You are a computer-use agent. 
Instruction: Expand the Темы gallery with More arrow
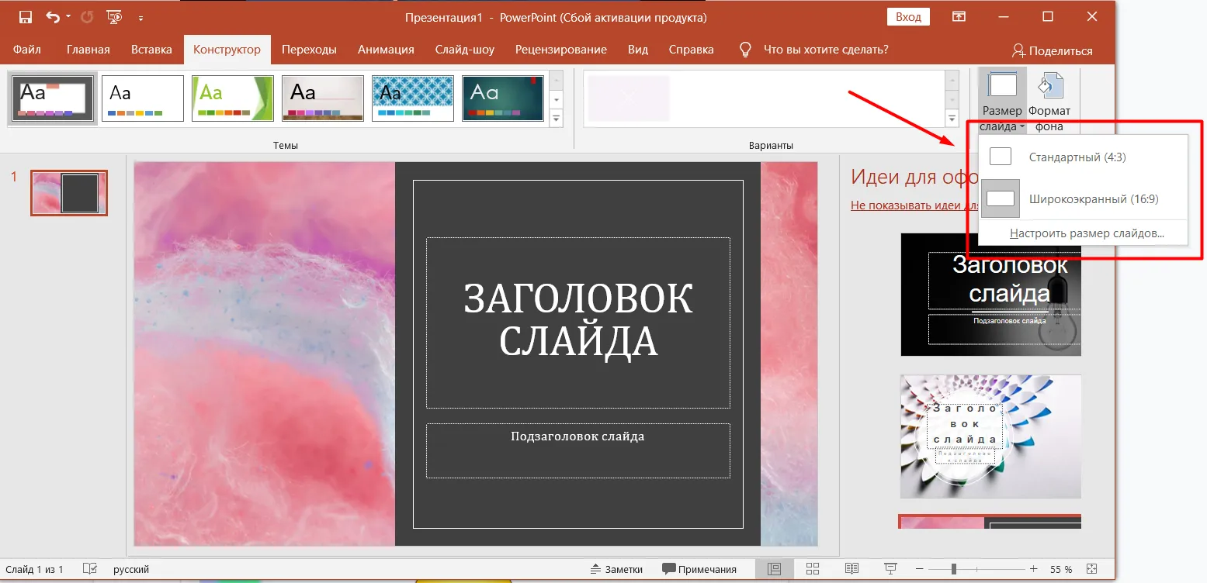click(x=556, y=119)
